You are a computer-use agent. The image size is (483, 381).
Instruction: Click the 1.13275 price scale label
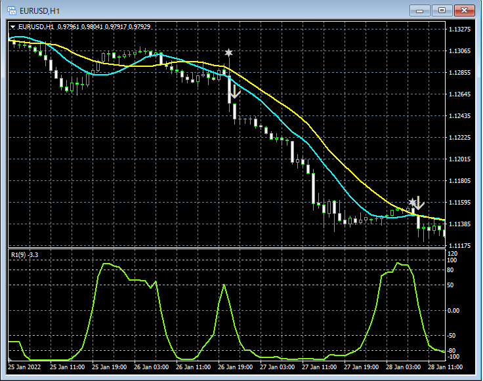coord(459,30)
